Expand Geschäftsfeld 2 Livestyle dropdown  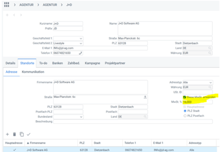click(81, 44)
